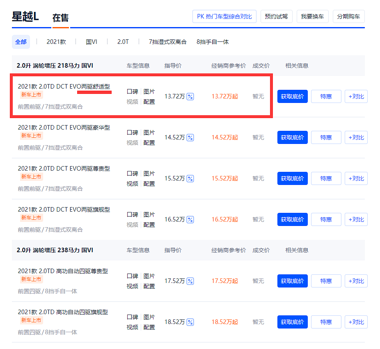
Task: Switch to the 在售 tab
Action: point(61,18)
